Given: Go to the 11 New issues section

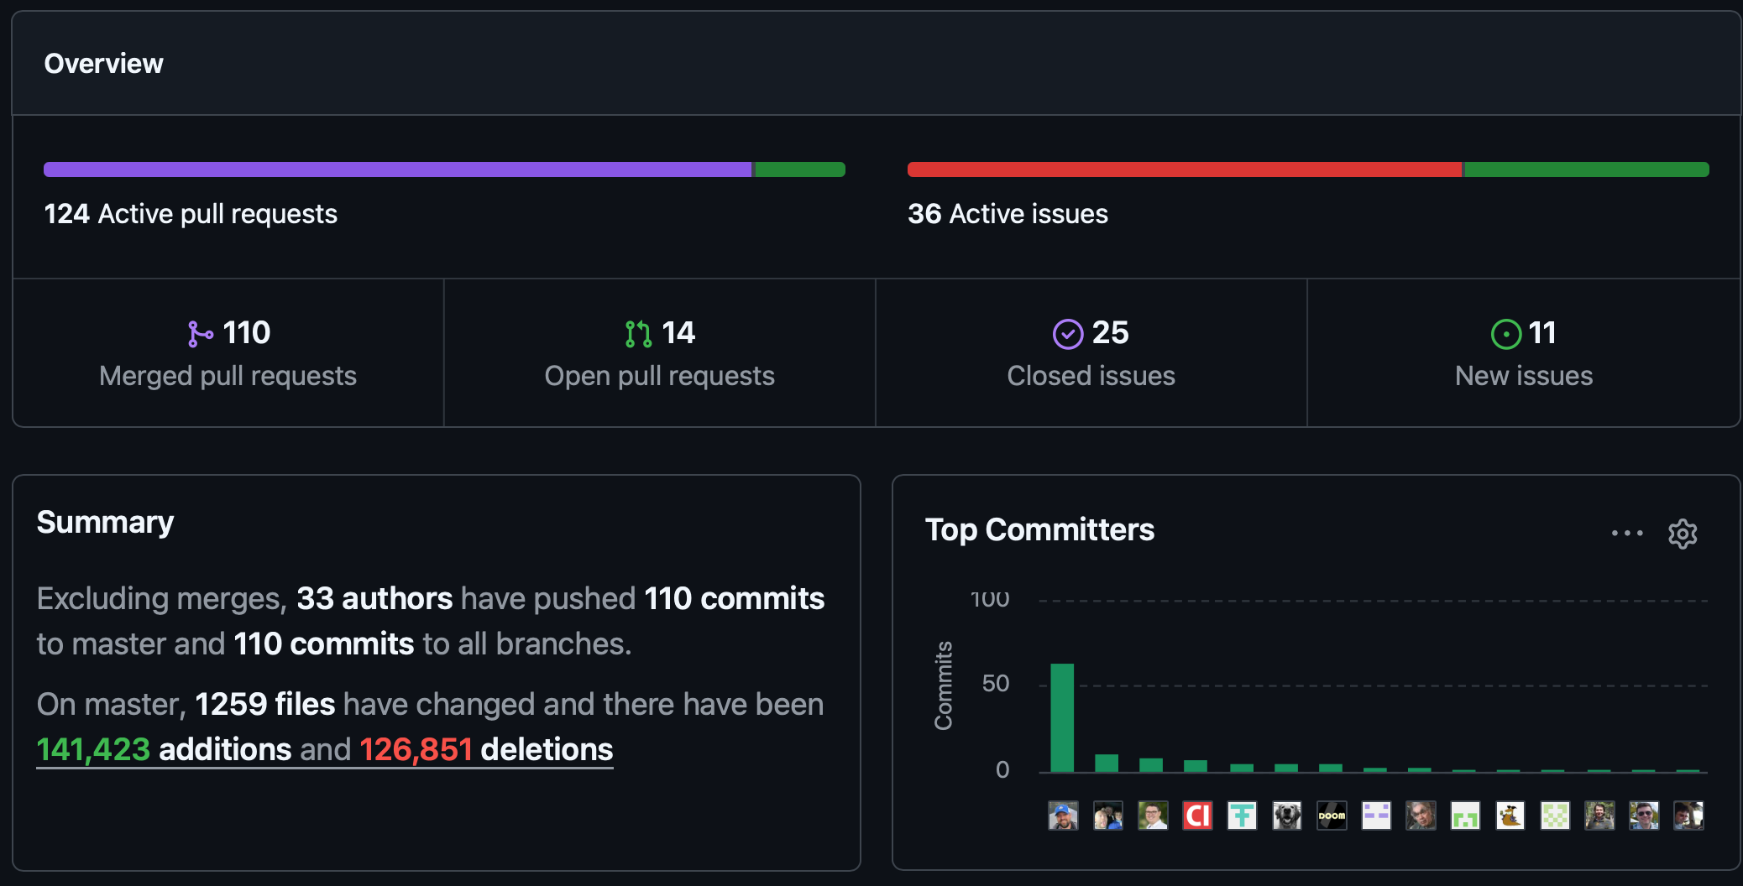Looking at the screenshot, I should pos(1523,353).
